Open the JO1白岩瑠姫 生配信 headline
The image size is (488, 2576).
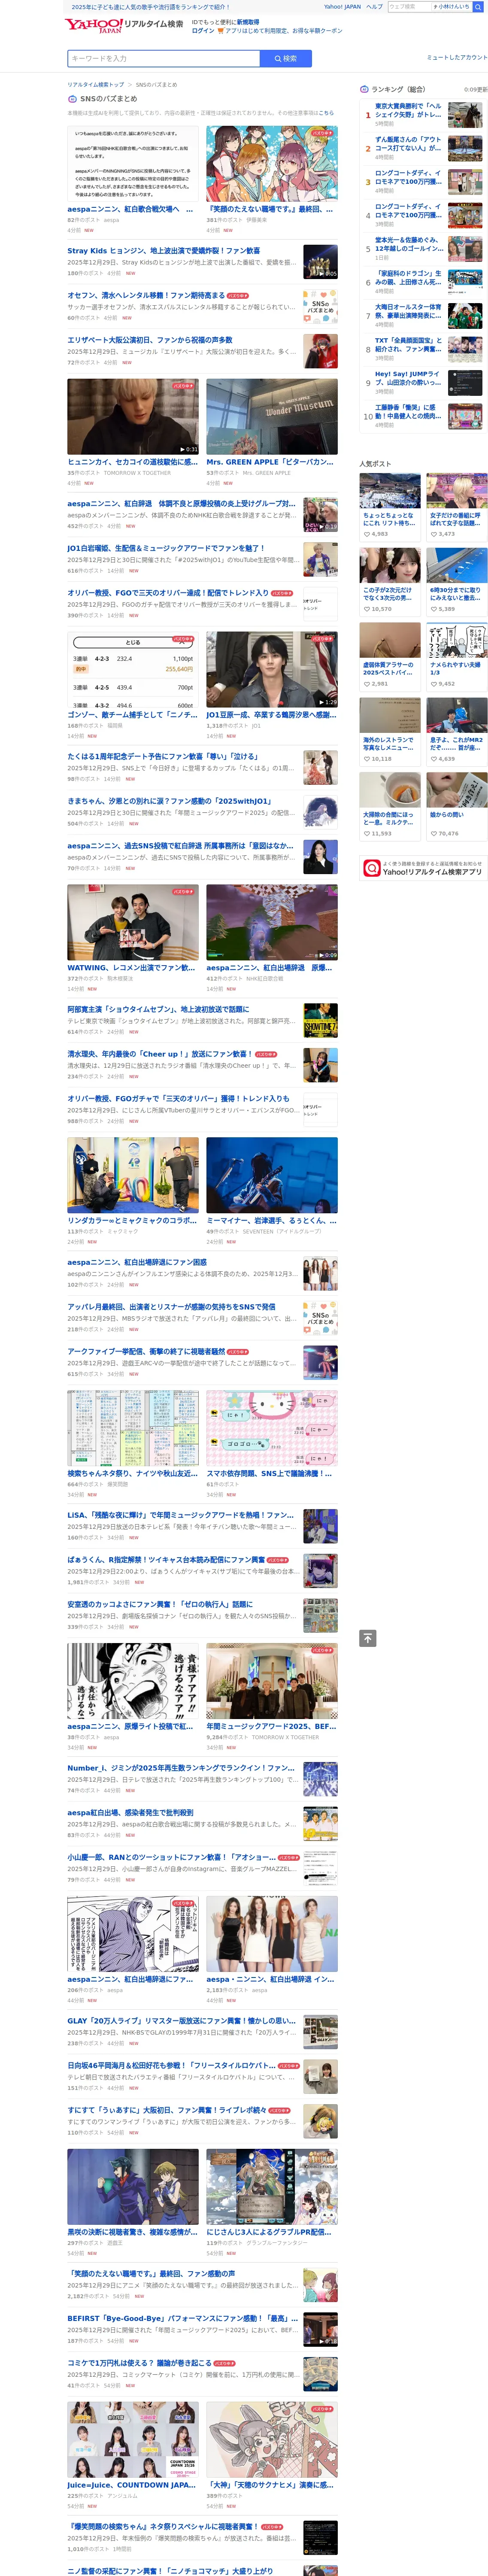pos(166,548)
